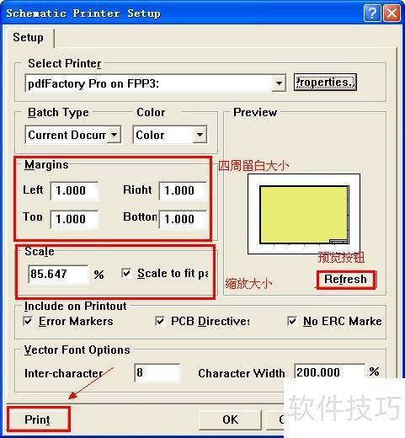Click the Bottom margin input field
Viewport: 405px width, 438px height.
click(x=183, y=219)
